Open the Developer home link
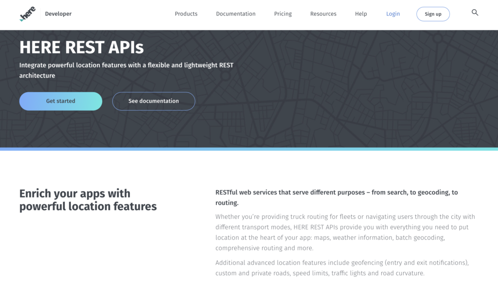Image resolution: width=498 pixels, height=297 pixels. click(x=58, y=14)
